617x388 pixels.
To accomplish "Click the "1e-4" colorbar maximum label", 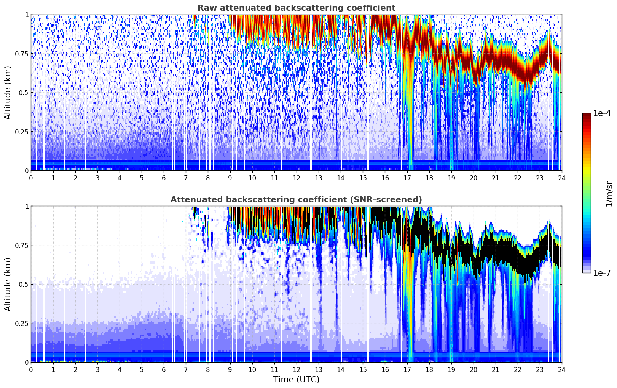I will click(602, 113).
